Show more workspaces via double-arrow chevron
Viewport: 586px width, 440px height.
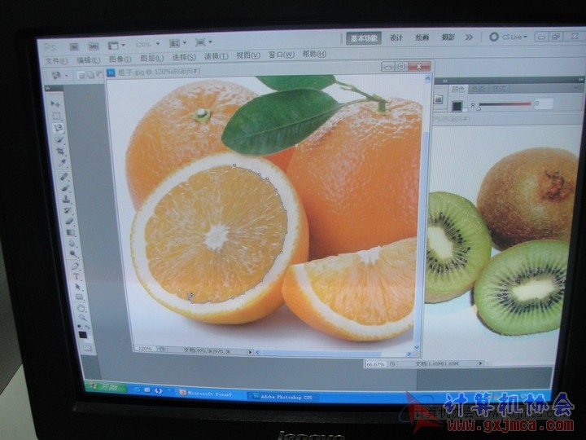pos(469,37)
